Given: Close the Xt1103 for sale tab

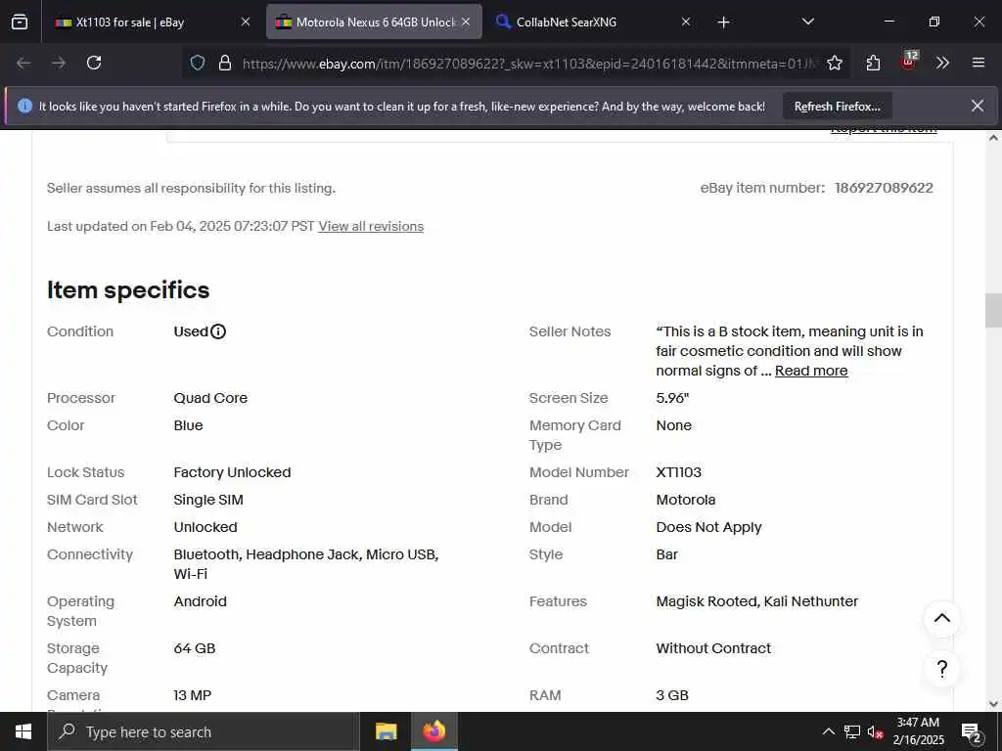Looking at the screenshot, I should point(246,22).
